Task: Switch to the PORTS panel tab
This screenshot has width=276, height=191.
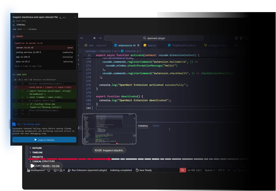Action: tap(156, 126)
